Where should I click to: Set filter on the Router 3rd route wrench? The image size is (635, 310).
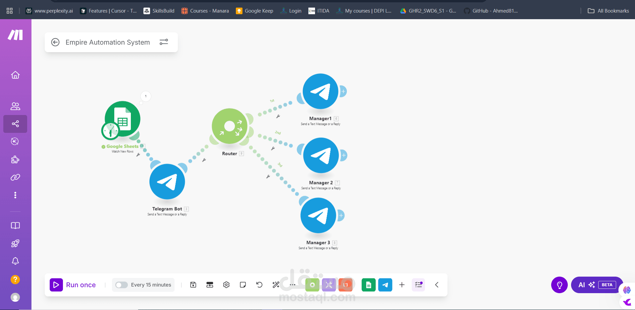tap(268, 177)
